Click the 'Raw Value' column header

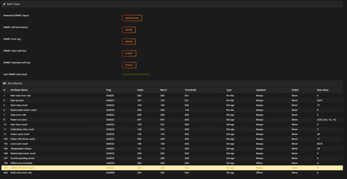tap(323, 90)
